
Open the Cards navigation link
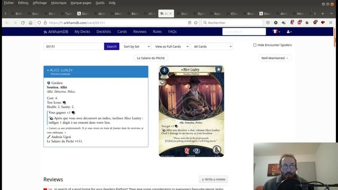pyautogui.click(x=122, y=32)
